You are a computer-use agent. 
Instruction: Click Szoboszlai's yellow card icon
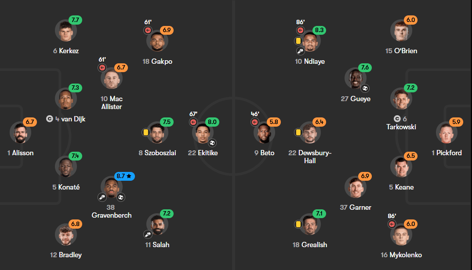145,132
